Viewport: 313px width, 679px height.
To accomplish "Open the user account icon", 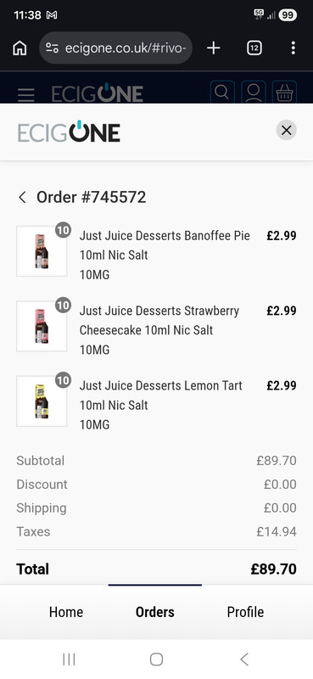I will (254, 93).
